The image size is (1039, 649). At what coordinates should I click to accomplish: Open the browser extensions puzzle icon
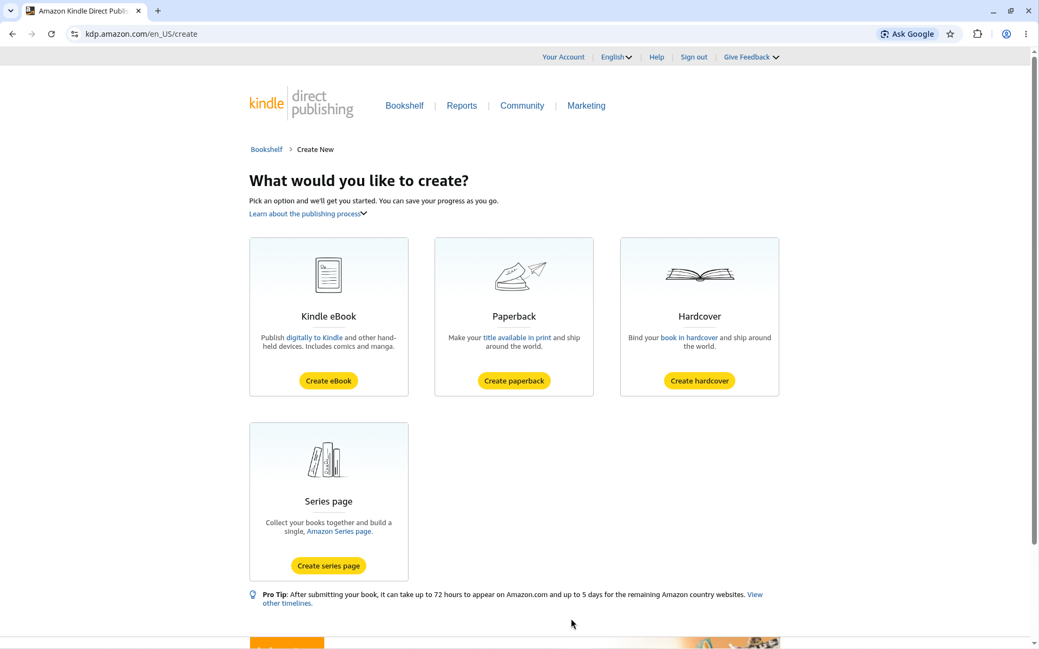click(977, 34)
